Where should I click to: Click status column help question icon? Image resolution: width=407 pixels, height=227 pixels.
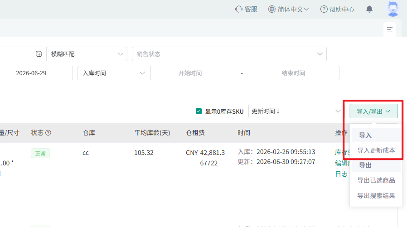coord(48,133)
